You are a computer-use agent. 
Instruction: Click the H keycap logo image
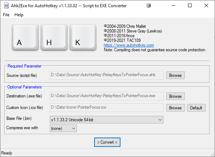tap(54, 38)
